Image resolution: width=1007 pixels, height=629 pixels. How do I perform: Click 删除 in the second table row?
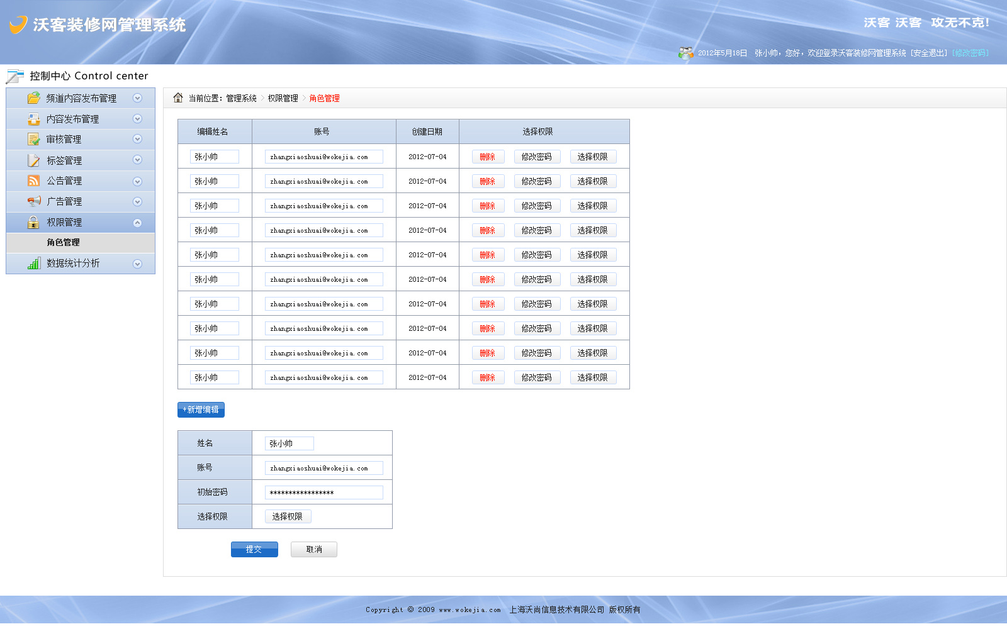coord(488,181)
